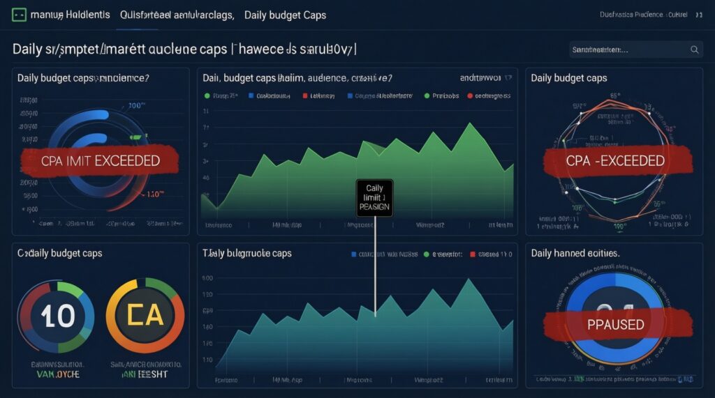Toggle blue legend item in bottom chart
Viewport: 715px width, 398px height.
pyautogui.click(x=354, y=254)
